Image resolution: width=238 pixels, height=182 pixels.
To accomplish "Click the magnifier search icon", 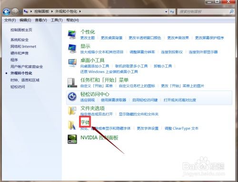I will point(232,11).
